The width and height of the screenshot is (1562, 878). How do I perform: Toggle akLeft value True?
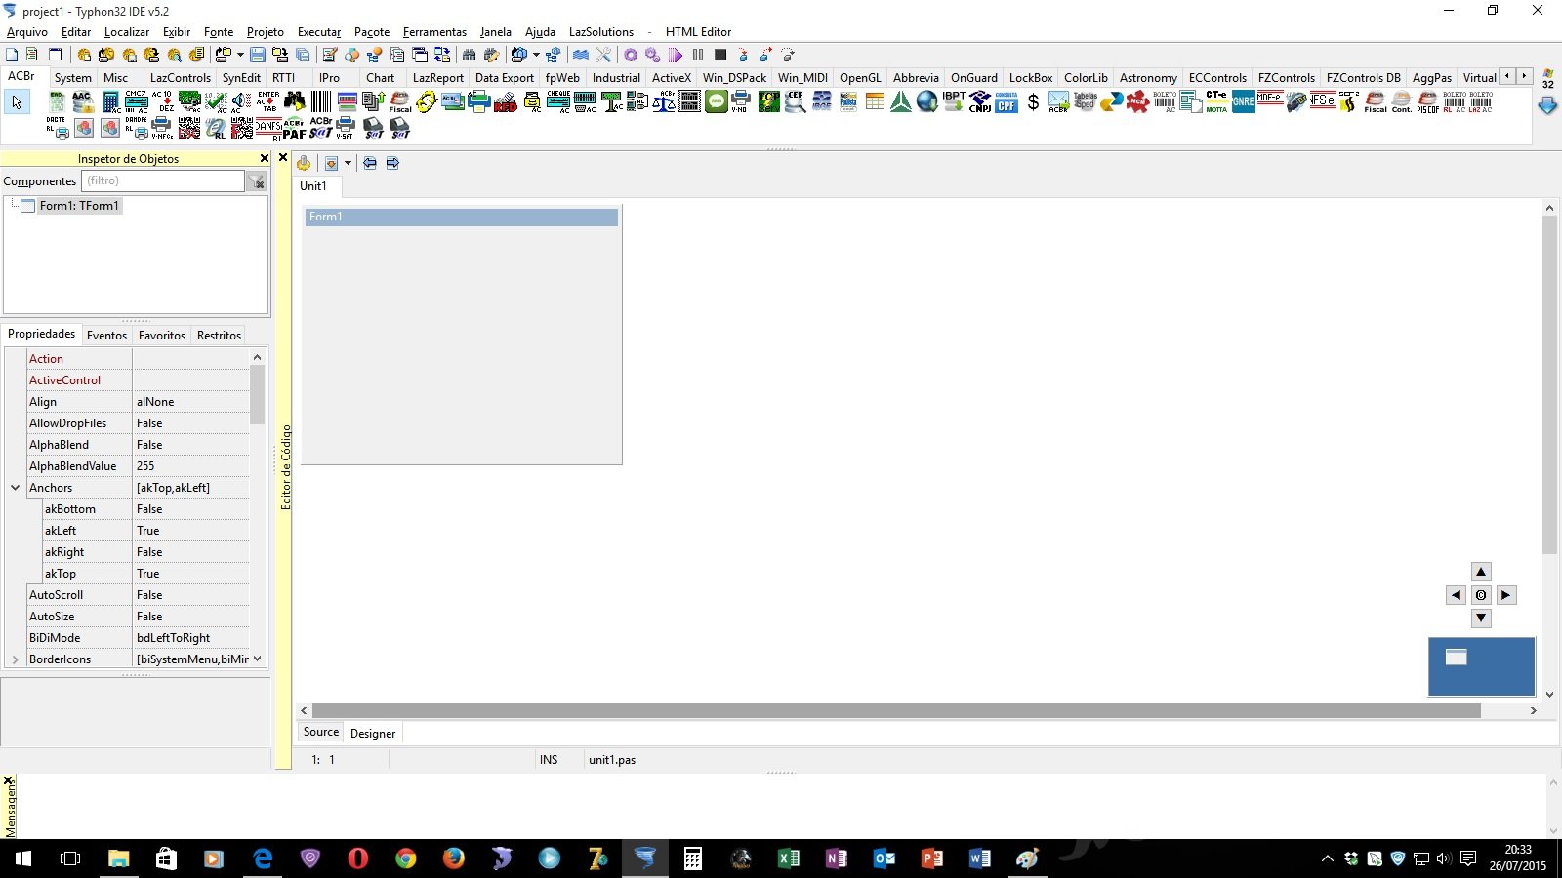point(190,531)
